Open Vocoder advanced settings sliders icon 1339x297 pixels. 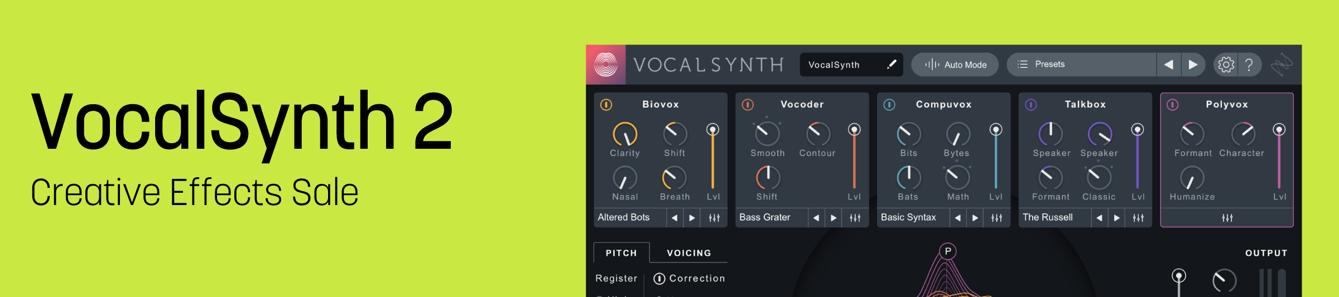[x=855, y=218]
